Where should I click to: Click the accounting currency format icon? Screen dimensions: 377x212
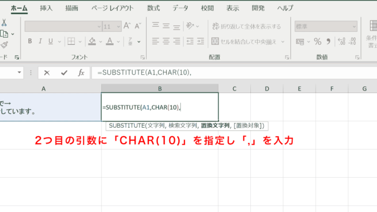click(x=300, y=42)
